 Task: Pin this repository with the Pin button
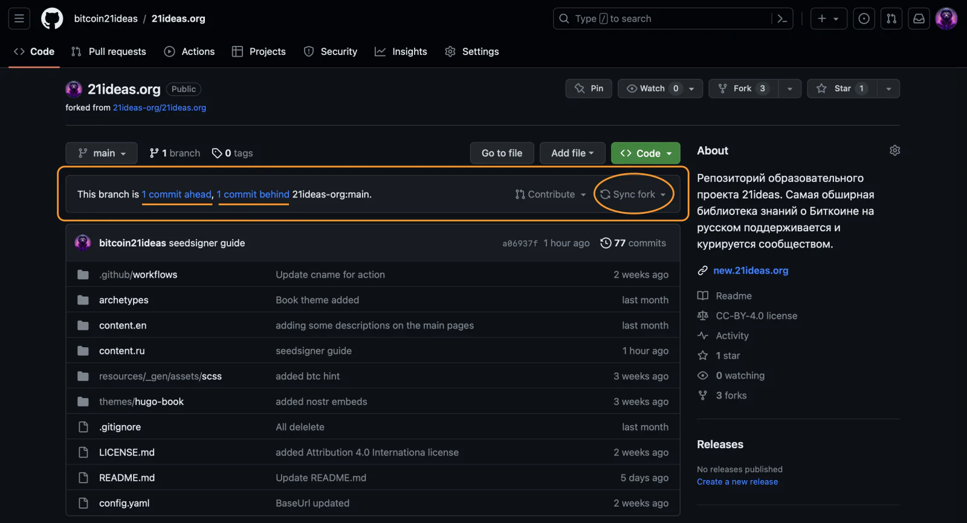pos(589,89)
